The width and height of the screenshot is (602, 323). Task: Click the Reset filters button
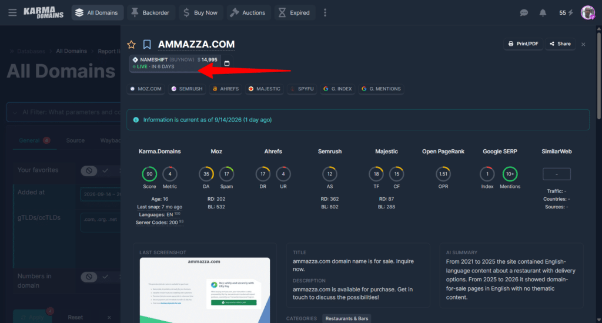tap(75, 317)
